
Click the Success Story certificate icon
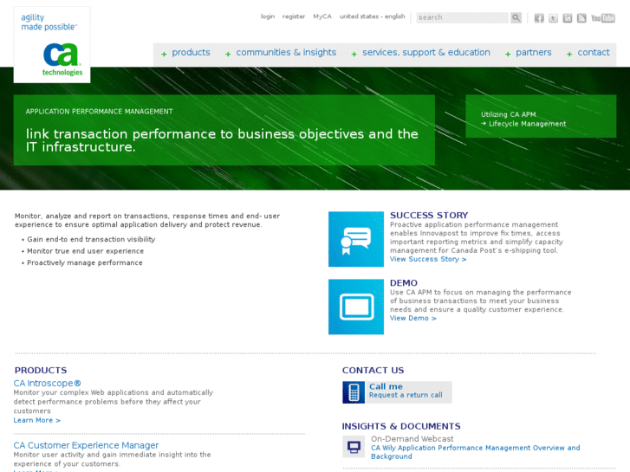tap(356, 239)
